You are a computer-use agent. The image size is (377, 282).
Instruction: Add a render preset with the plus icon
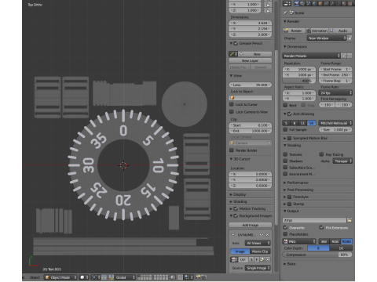pos(344,56)
